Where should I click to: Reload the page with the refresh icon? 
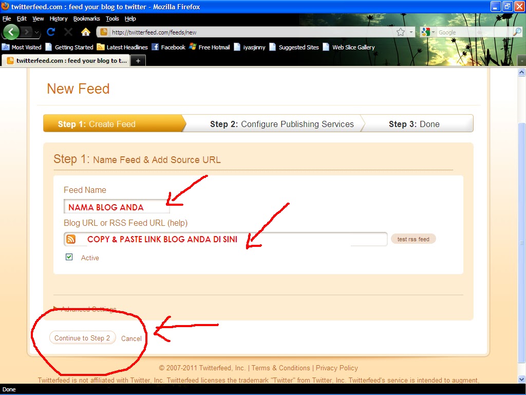(51, 32)
